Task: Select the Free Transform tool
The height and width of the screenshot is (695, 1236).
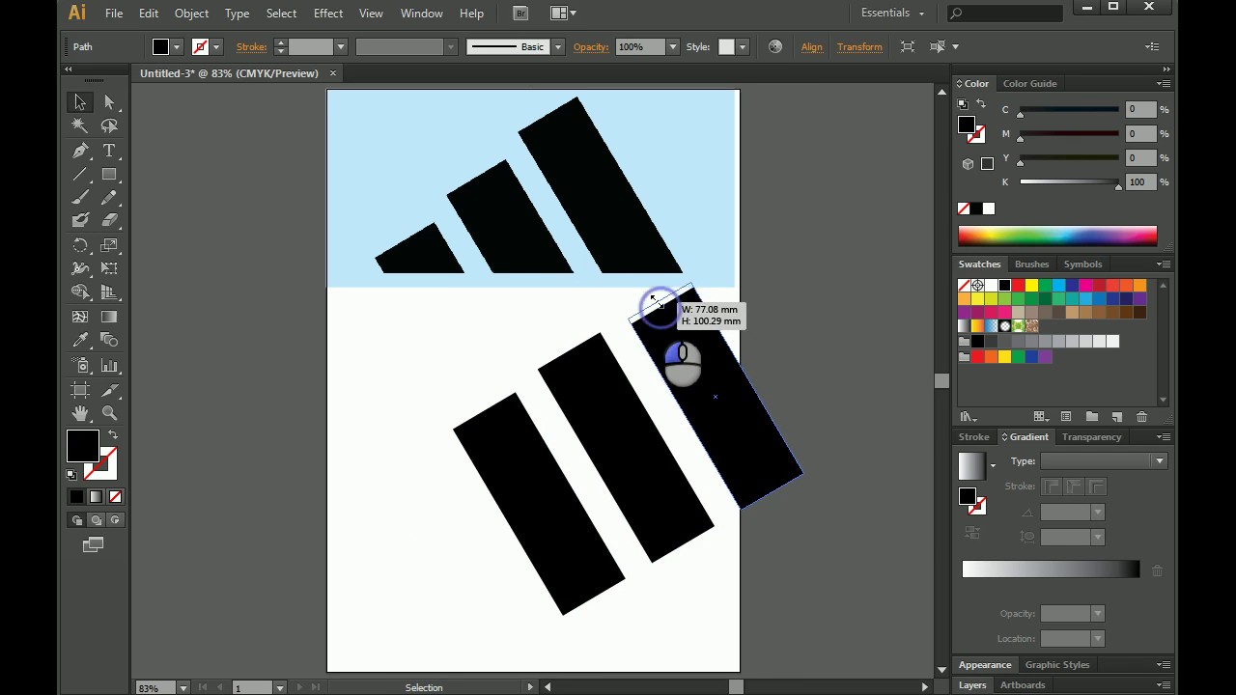Action: 109,268
